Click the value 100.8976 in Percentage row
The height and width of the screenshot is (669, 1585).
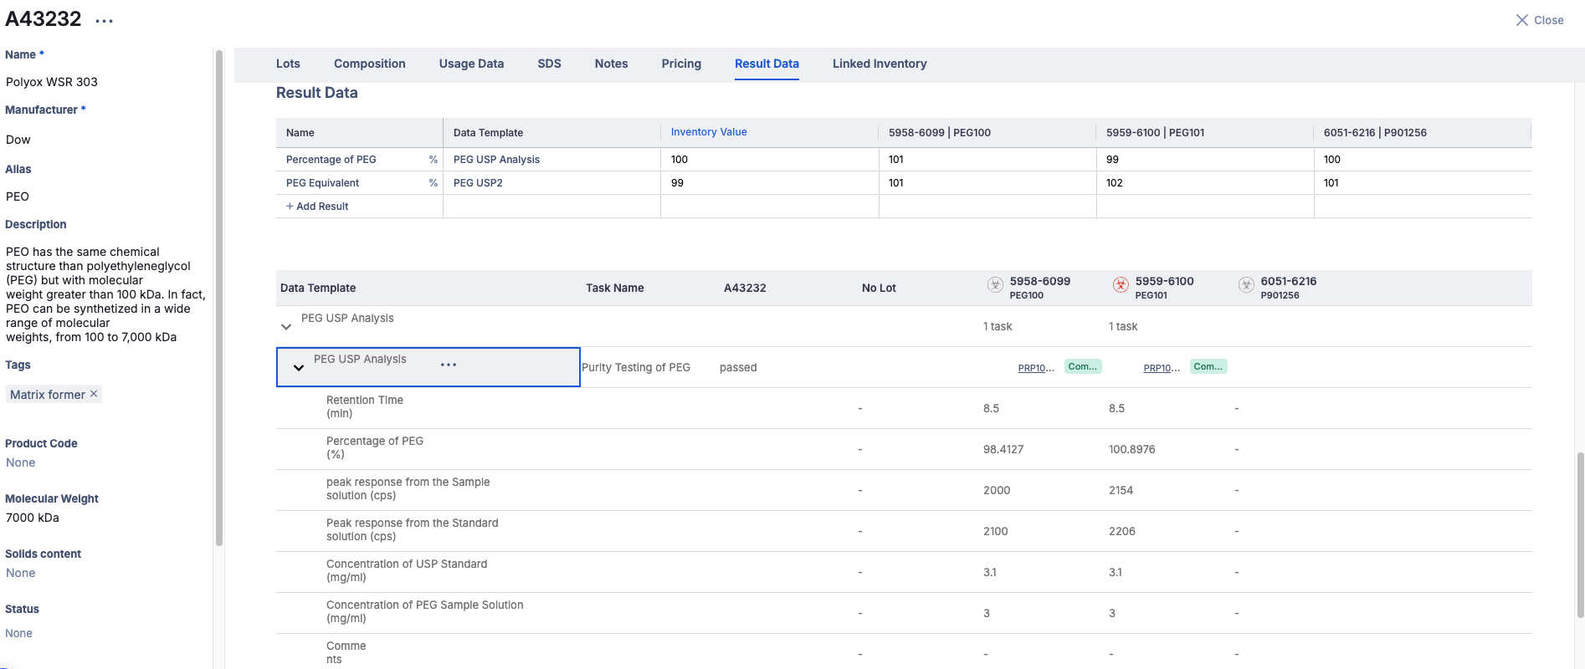[1131, 449]
